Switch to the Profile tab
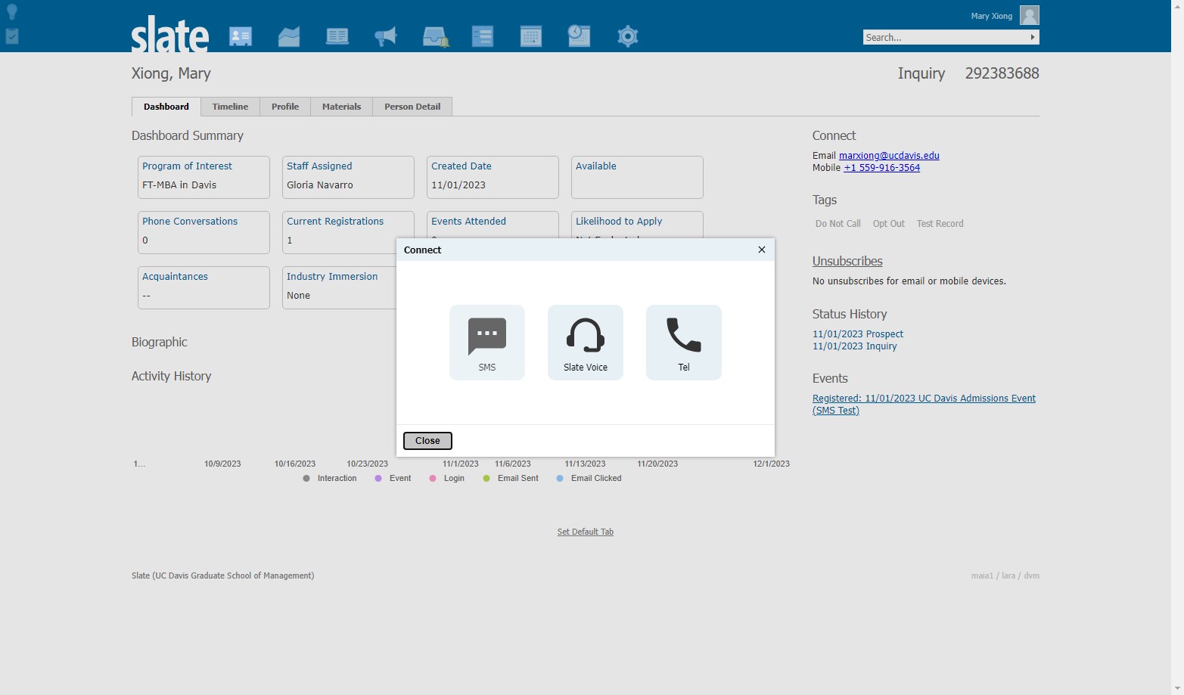The width and height of the screenshot is (1184, 695). click(285, 107)
